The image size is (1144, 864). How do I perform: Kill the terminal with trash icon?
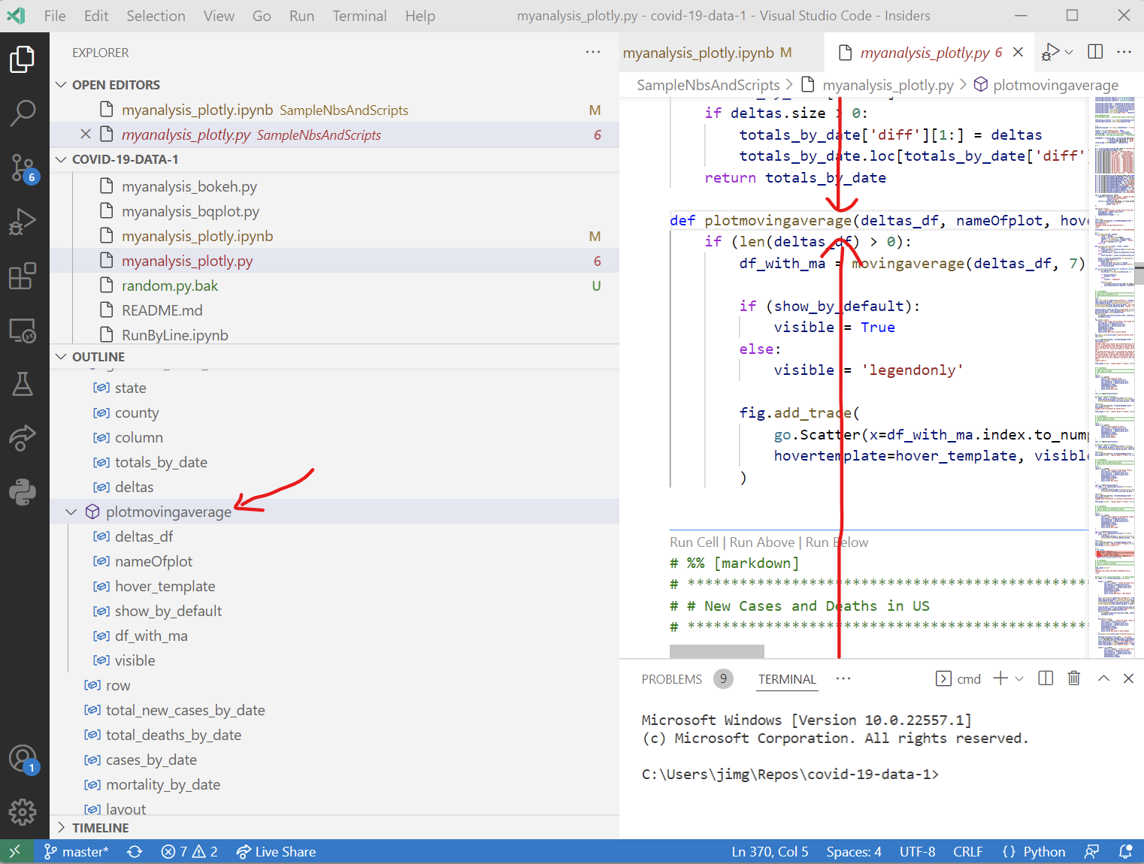point(1074,678)
